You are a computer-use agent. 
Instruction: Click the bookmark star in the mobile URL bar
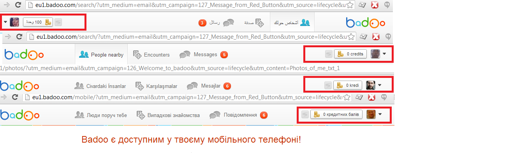coord(347,97)
